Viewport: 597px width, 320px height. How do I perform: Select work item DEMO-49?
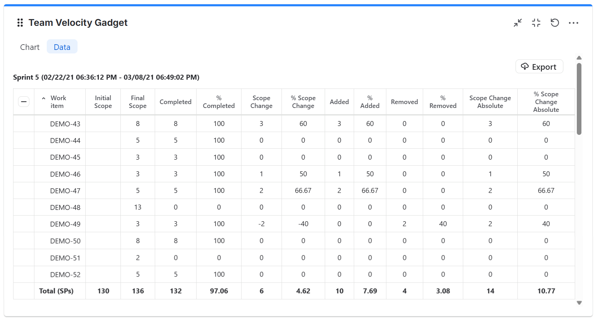coord(65,224)
